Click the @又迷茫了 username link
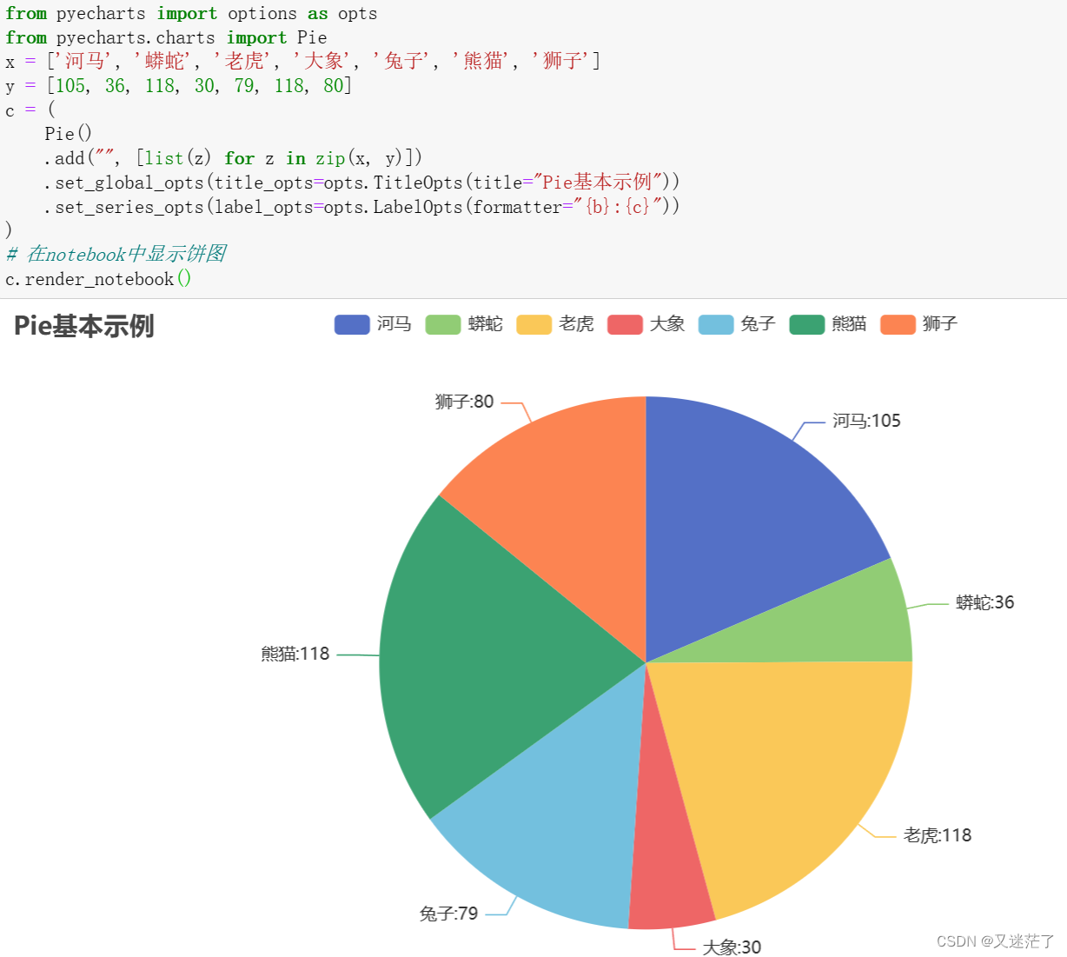Viewport: 1067px width, 957px height. pyautogui.click(x=1017, y=940)
